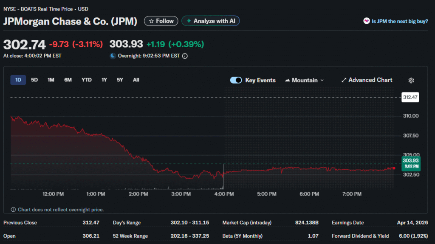Click the overnight moon icon
This screenshot has width=435, height=244.
[x=113, y=56]
